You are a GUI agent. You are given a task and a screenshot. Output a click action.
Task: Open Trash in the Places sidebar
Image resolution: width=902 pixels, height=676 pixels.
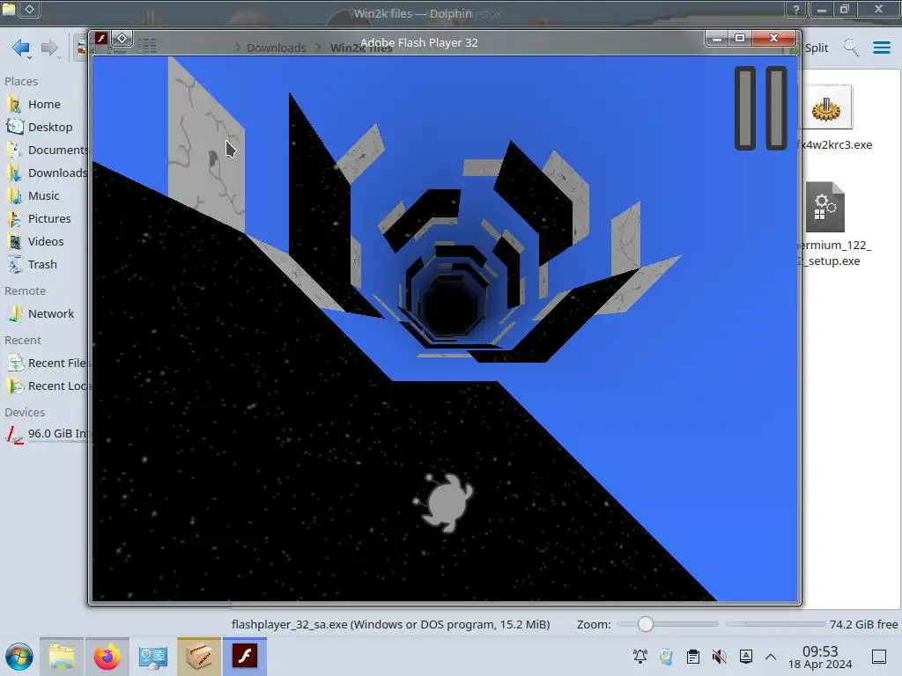[x=44, y=265]
